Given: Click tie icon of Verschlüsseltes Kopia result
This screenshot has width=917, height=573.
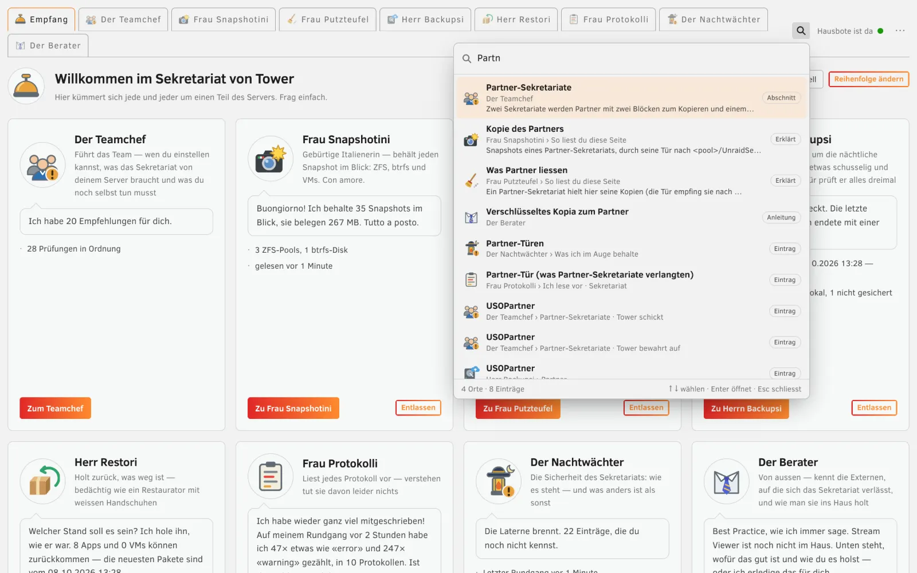Looking at the screenshot, I should pyautogui.click(x=471, y=217).
